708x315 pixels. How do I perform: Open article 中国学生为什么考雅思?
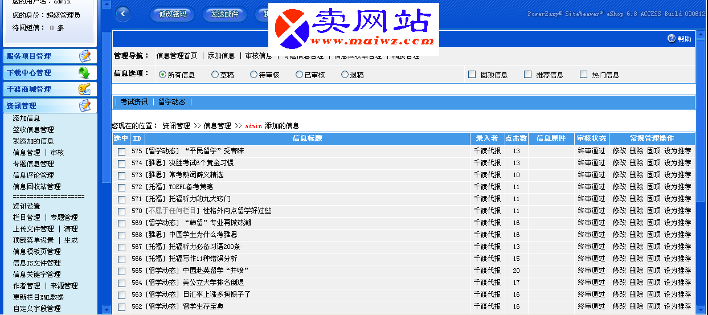pyautogui.click(x=203, y=235)
